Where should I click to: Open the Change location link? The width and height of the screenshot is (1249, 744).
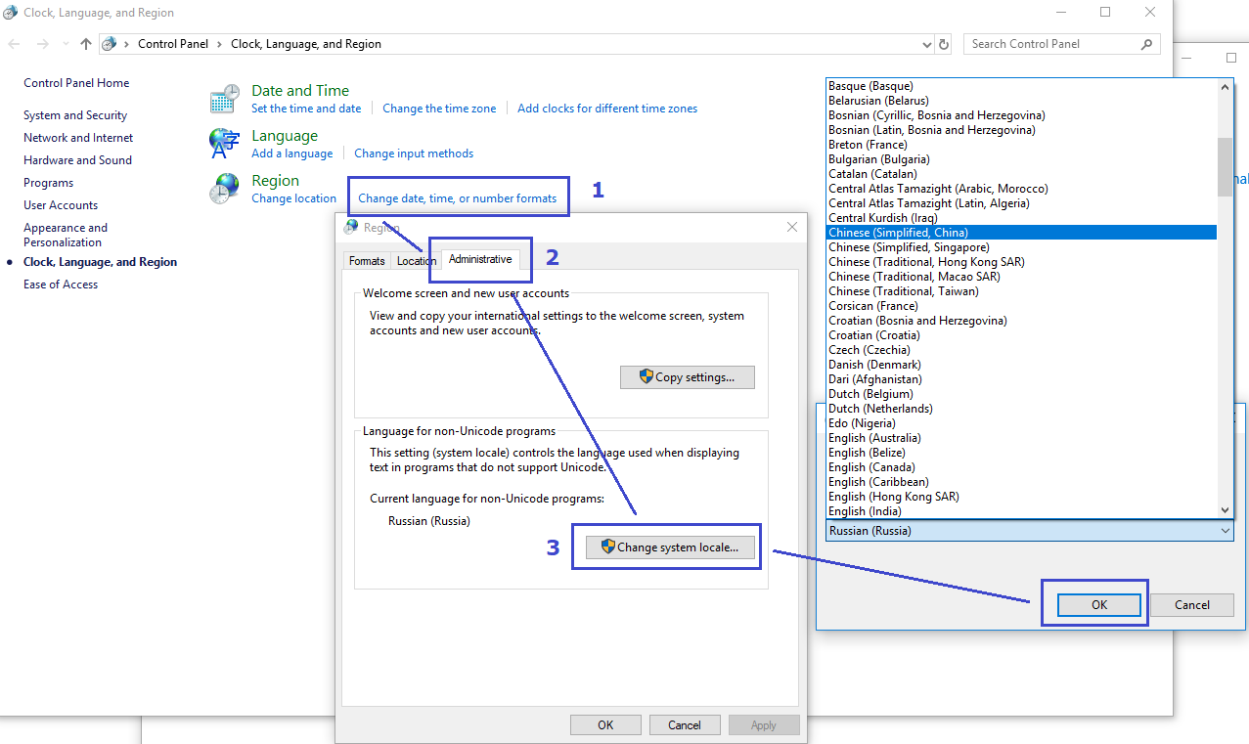293,198
